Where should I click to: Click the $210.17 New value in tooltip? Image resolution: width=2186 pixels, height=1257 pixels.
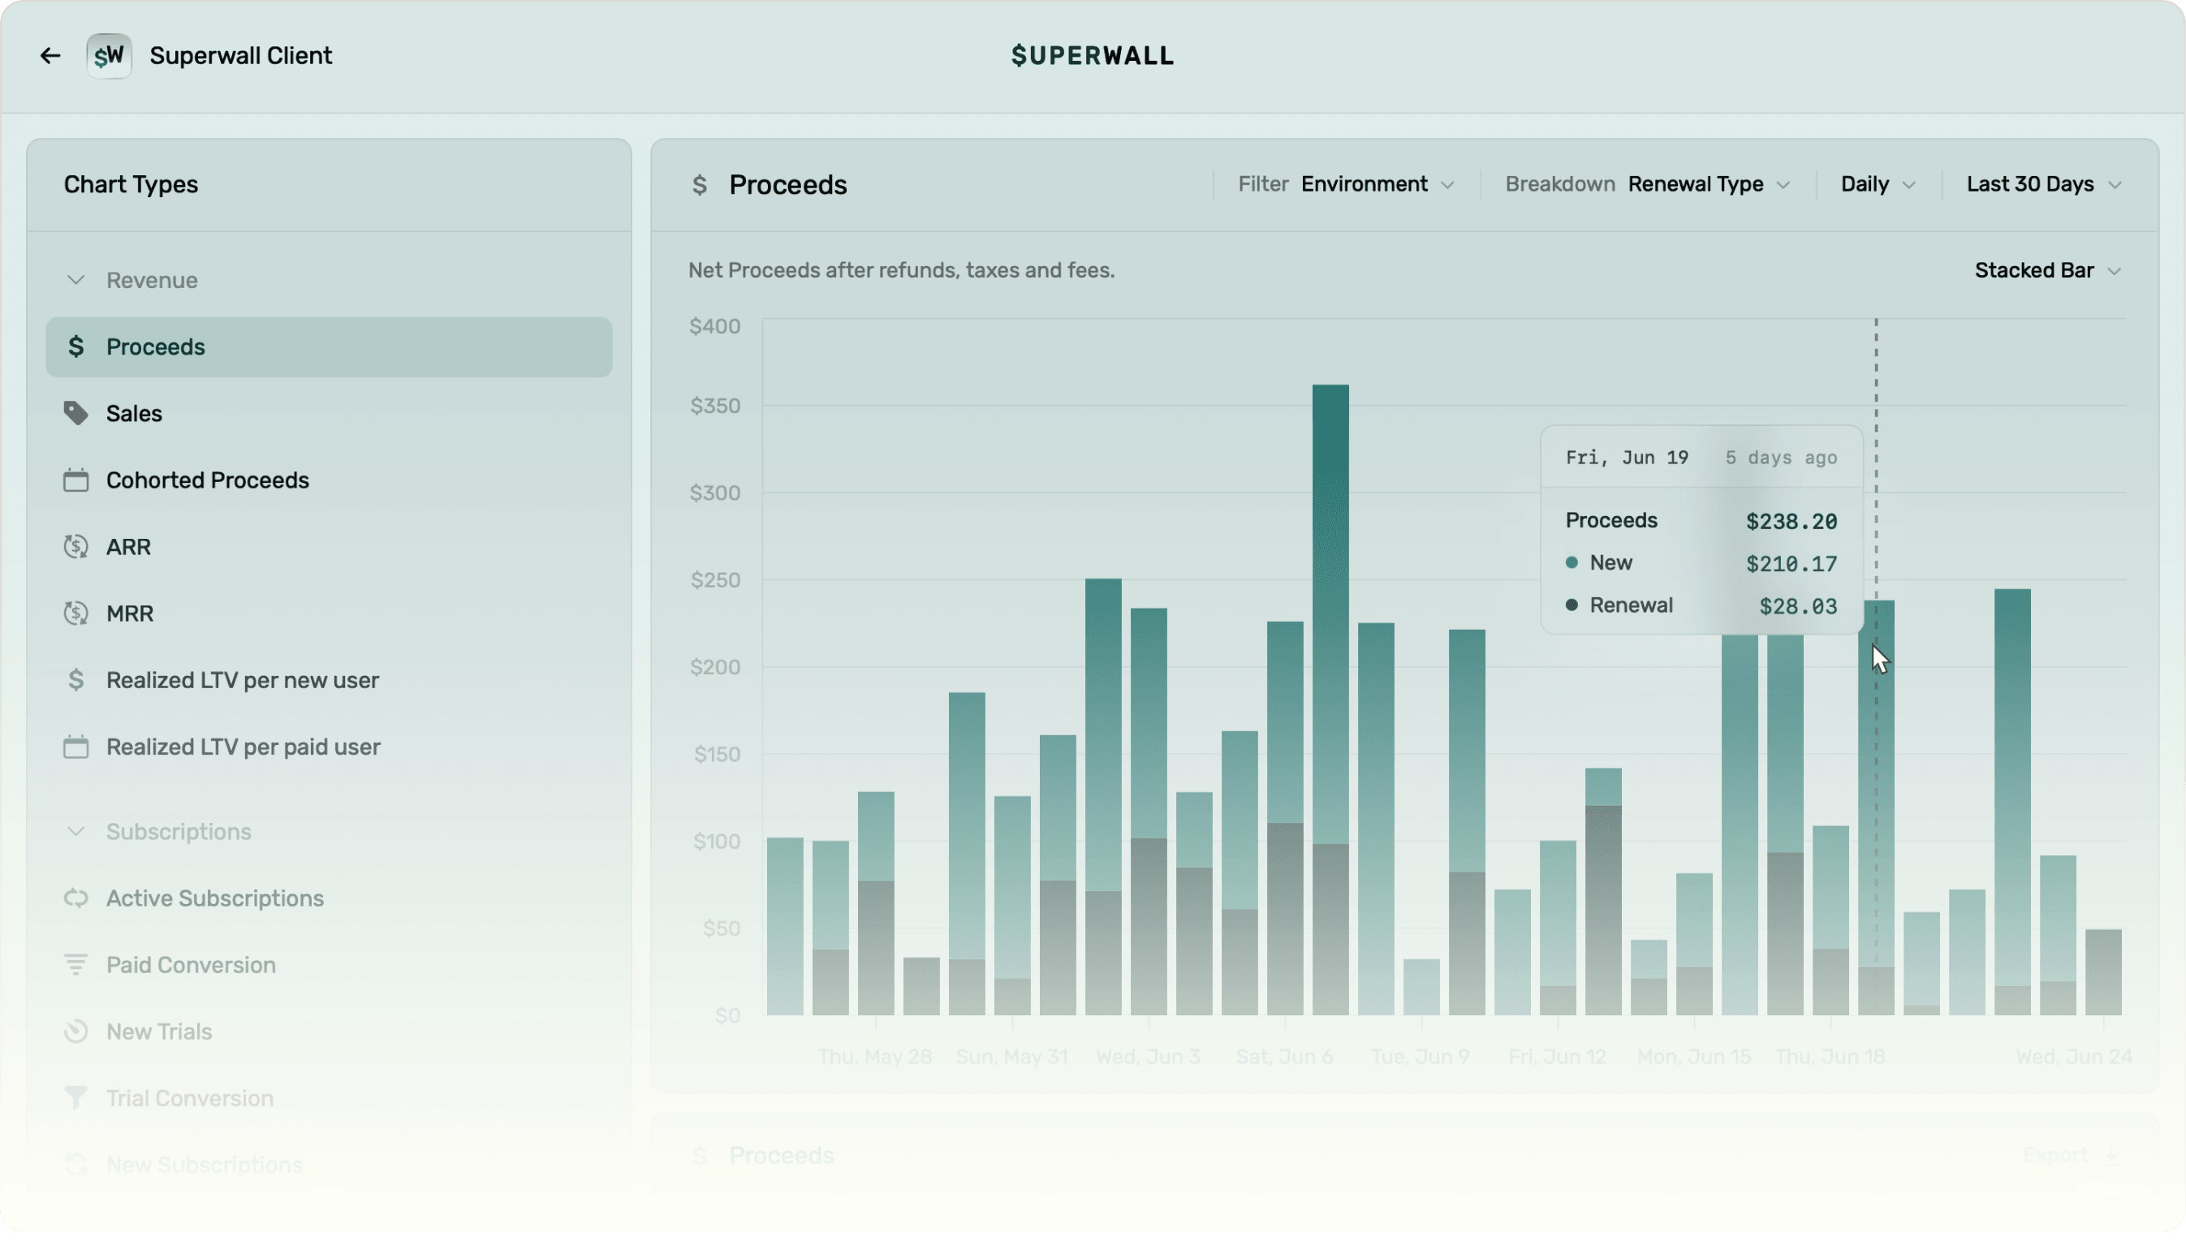point(1791,564)
